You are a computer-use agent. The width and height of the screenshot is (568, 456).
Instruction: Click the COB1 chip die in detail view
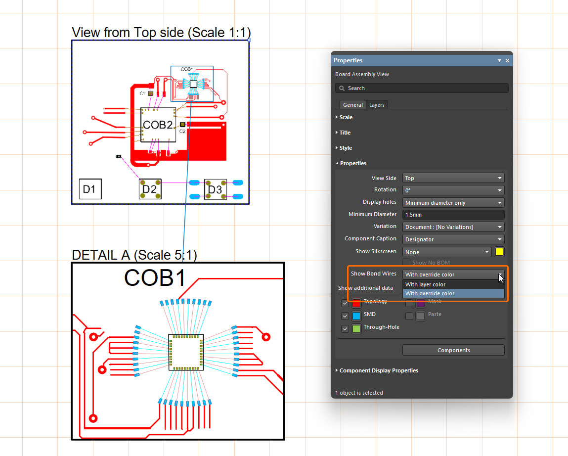pos(186,352)
